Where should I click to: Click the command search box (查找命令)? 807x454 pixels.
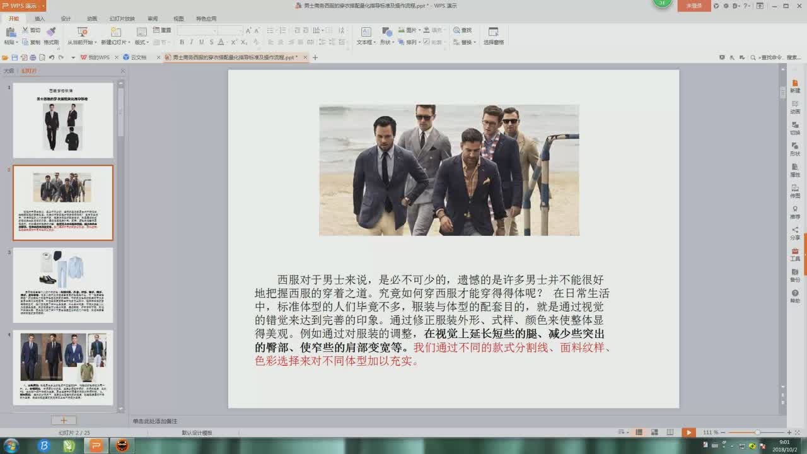[x=773, y=57]
